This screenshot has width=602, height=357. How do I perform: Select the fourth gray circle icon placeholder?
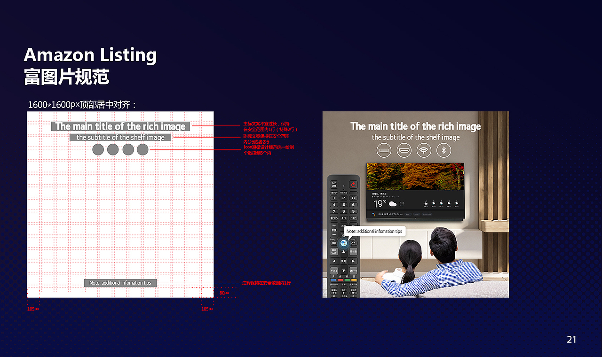click(x=143, y=150)
